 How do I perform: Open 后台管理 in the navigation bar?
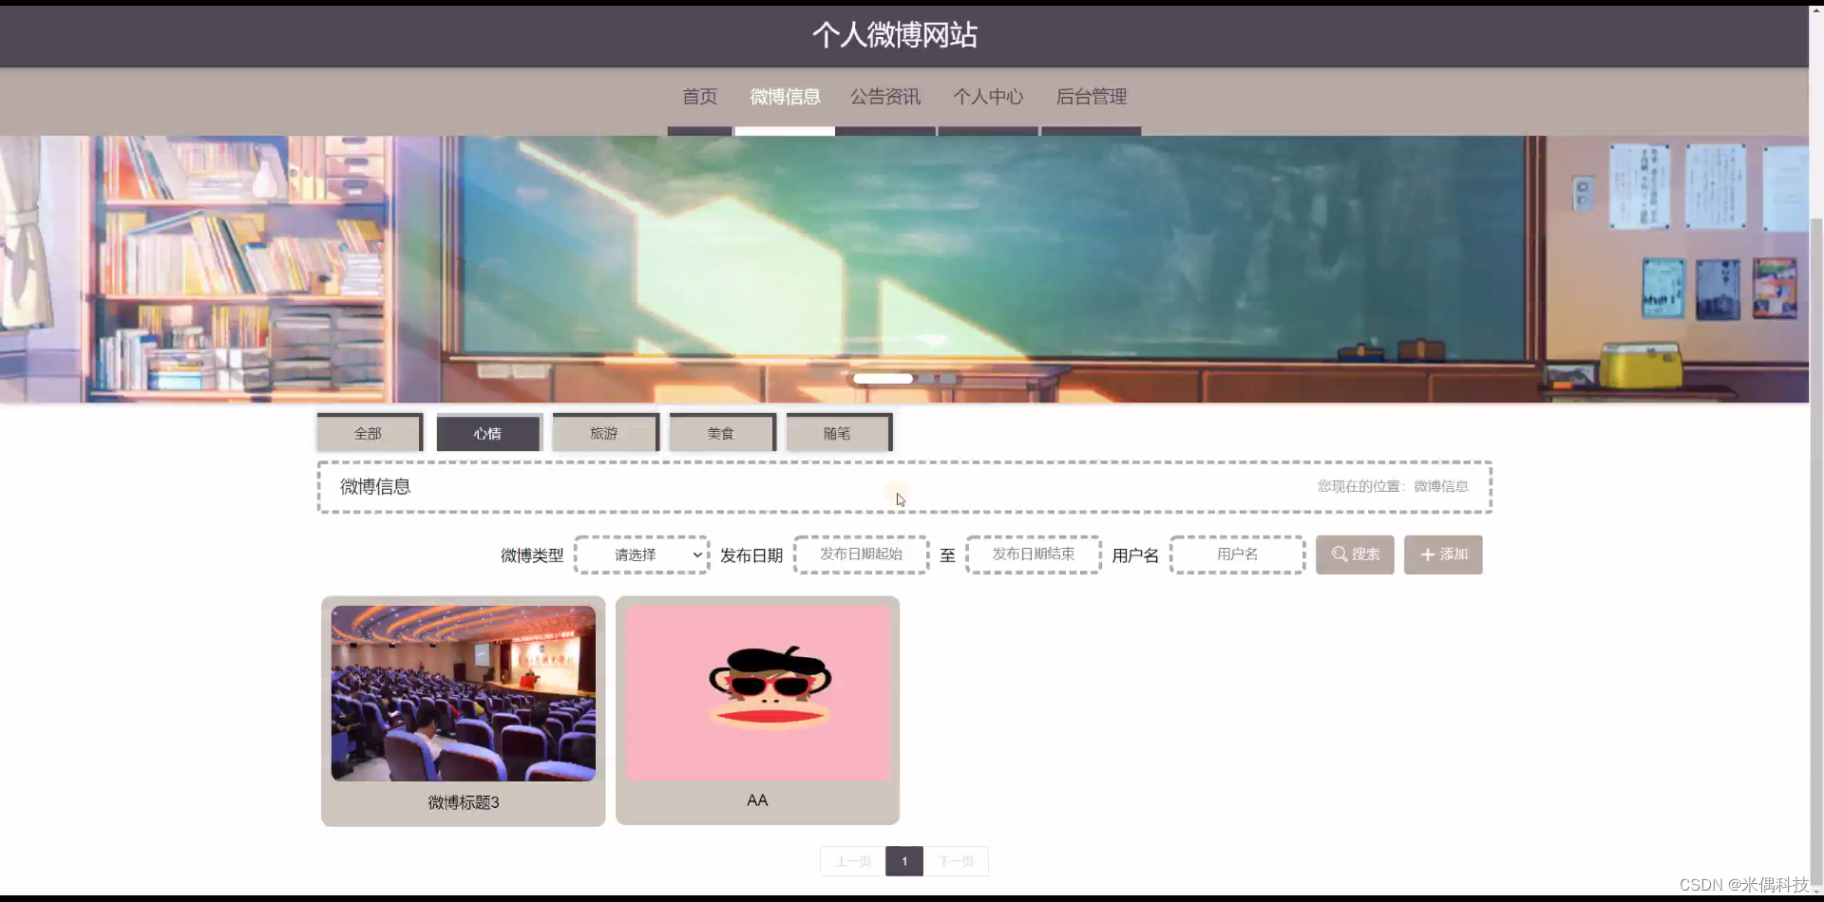[1091, 97]
